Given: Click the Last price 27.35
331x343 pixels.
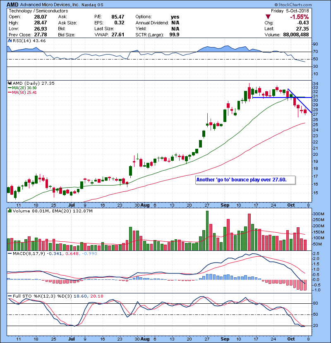Looking at the screenshot, I should 302,29.
